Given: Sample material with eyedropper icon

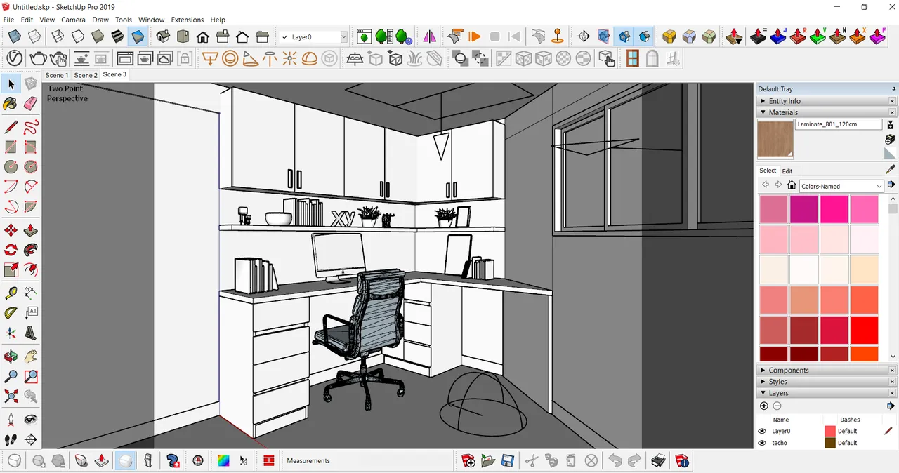Looking at the screenshot, I should coord(891,169).
